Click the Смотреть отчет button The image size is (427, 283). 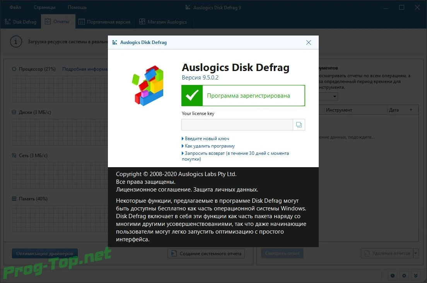[282, 253]
